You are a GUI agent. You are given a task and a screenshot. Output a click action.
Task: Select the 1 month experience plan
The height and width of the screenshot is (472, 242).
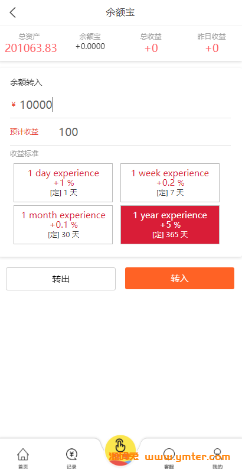tap(63, 225)
